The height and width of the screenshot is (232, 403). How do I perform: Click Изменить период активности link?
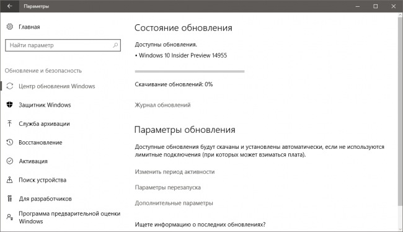175,172
